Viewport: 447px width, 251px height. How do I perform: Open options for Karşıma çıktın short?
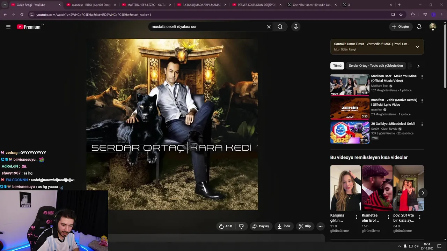[x=357, y=217]
